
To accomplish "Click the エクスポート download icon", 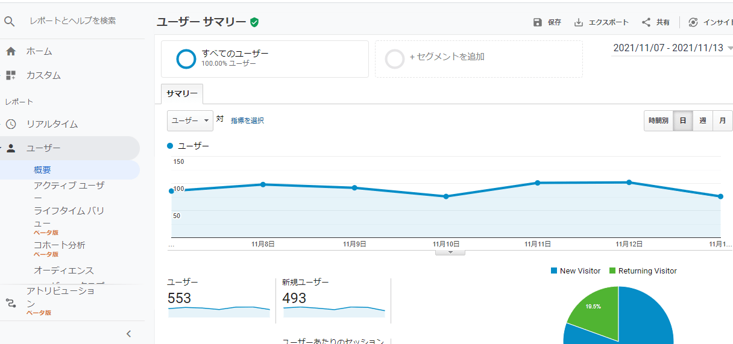I will 579,22.
